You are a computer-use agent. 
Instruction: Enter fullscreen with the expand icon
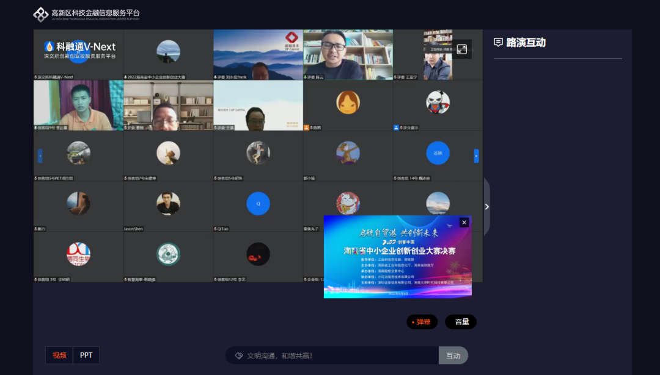pos(462,49)
